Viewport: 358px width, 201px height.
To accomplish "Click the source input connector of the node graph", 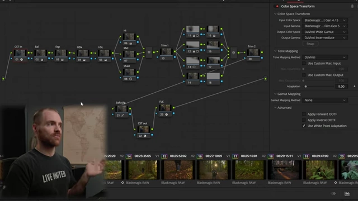I will coord(3,79).
